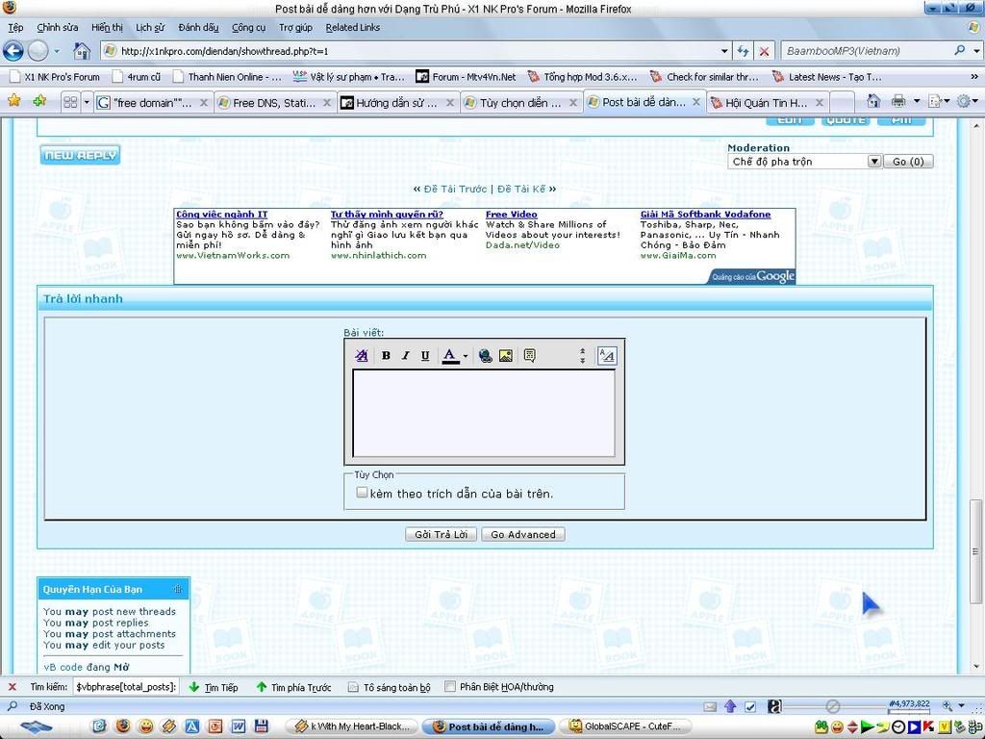This screenshot has height=739, width=985.
Task: Launch Word from the taskbar quick launch
Action: (239, 726)
